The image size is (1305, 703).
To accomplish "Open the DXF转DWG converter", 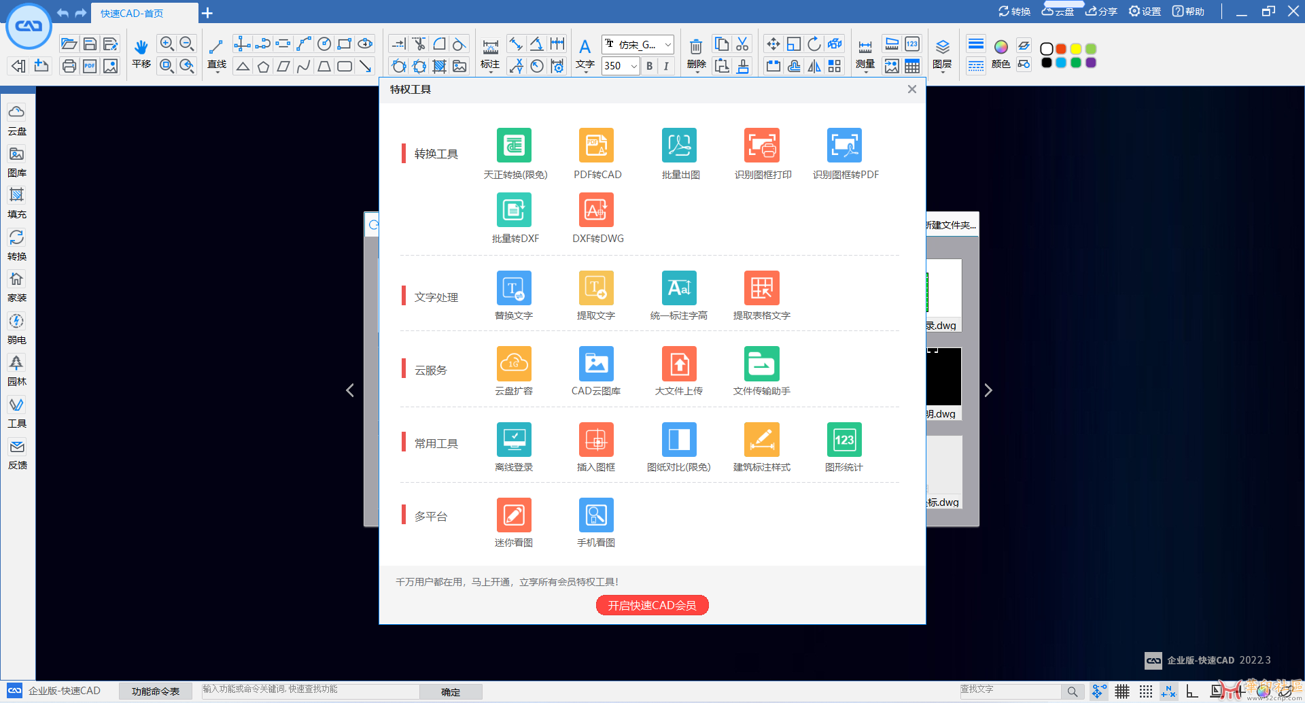I will click(597, 218).
